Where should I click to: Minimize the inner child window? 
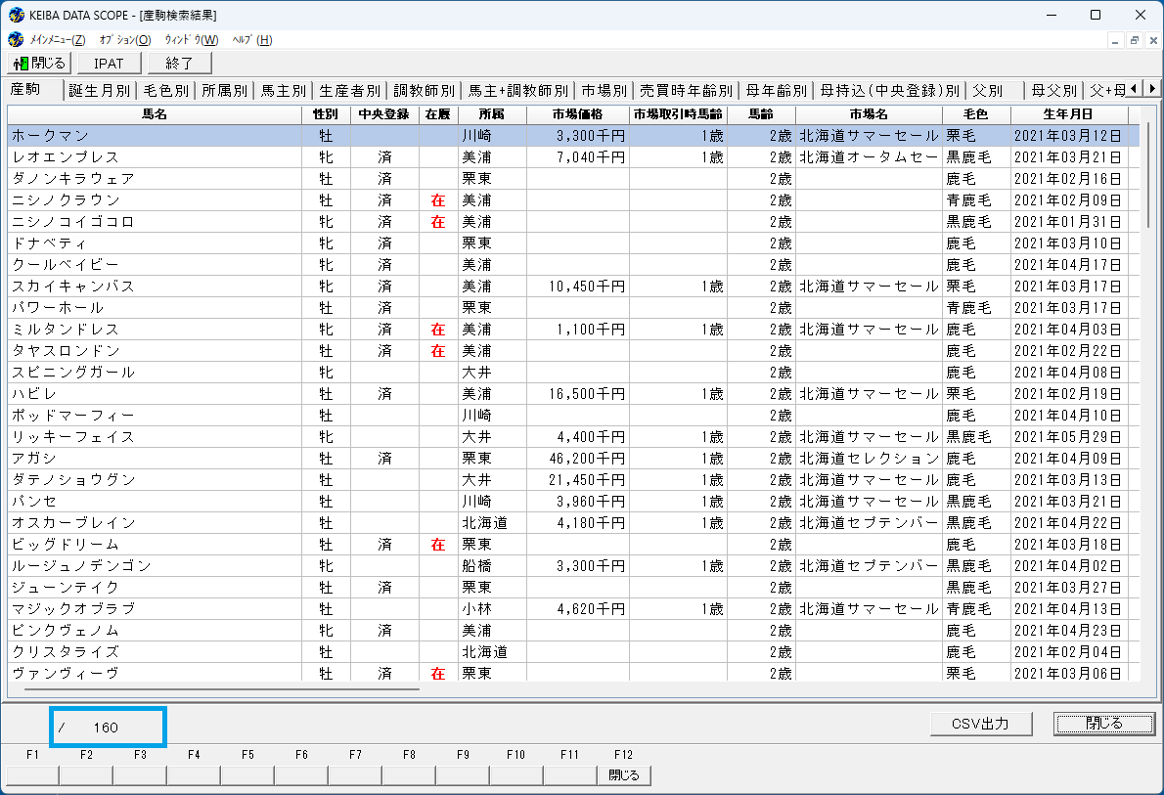point(1116,40)
